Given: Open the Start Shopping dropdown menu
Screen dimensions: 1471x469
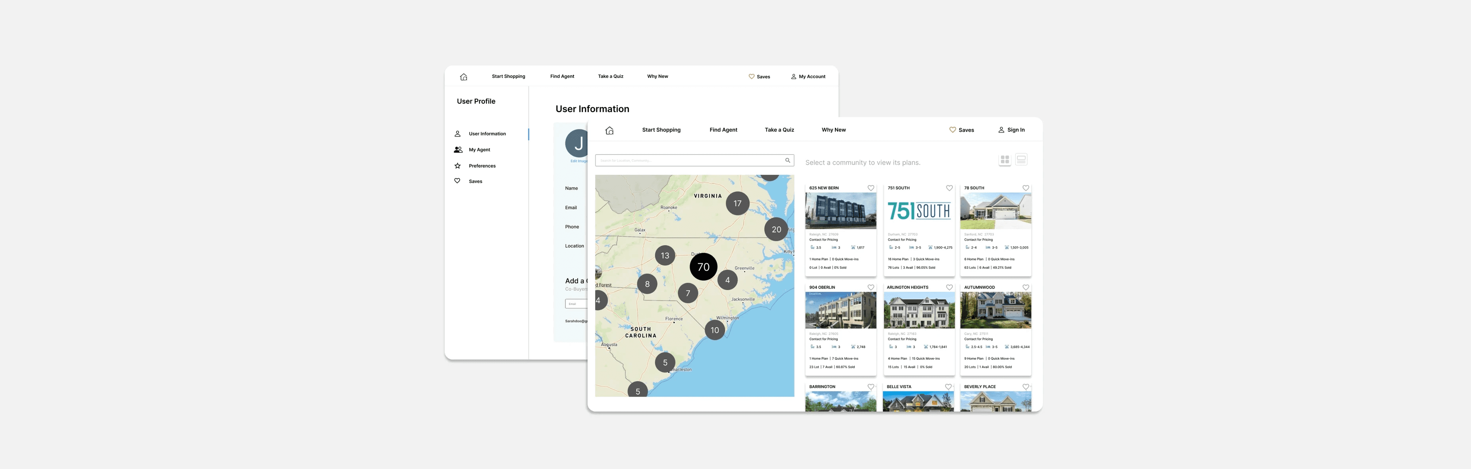Looking at the screenshot, I should pos(507,76).
